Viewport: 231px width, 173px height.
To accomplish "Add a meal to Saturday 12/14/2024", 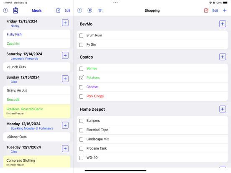I will [x=65, y=56].
